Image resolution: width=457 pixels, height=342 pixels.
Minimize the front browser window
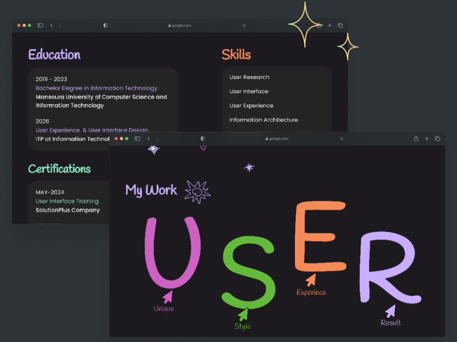pos(122,139)
